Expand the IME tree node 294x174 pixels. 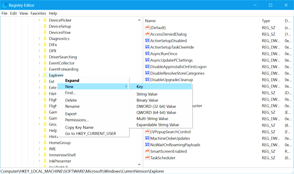[x=39, y=149]
